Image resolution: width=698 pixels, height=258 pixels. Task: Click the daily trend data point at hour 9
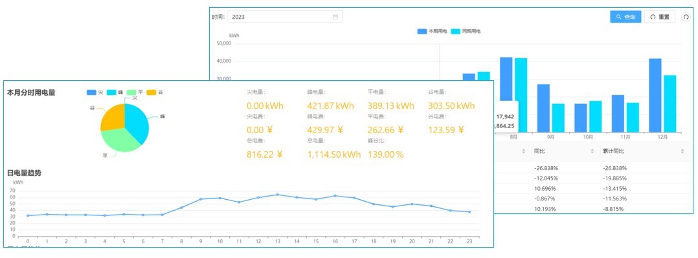201,199
